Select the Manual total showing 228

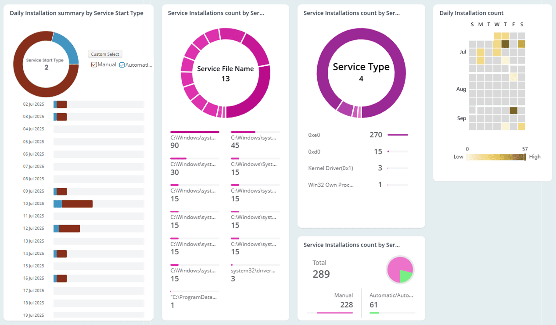click(343, 300)
